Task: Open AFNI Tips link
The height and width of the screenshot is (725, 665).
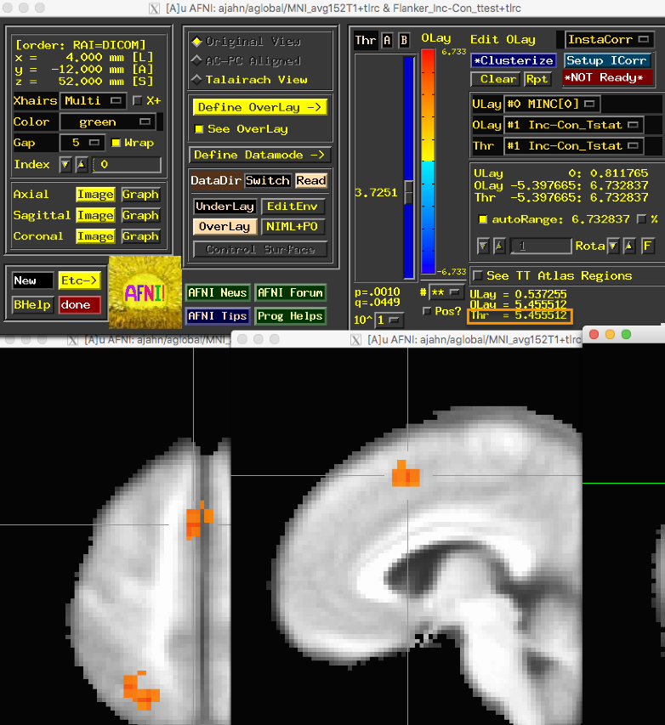Action: pos(218,316)
